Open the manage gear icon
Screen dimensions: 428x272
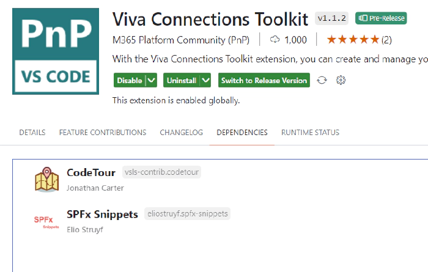pos(341,80)
